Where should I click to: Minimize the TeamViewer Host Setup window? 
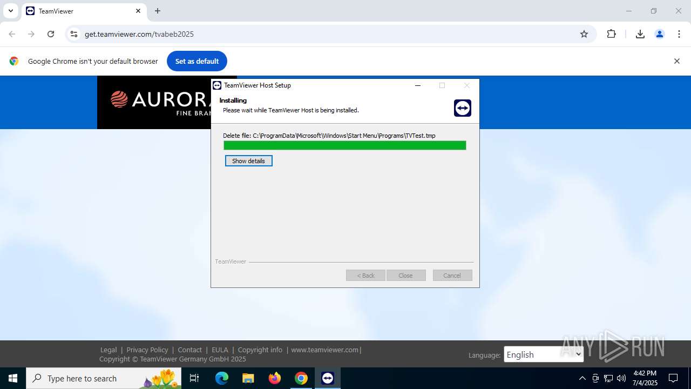pos(418,85)
